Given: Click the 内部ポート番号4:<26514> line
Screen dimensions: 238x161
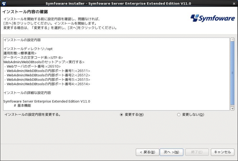Looking at the screenshot, I should click(47, 84).
